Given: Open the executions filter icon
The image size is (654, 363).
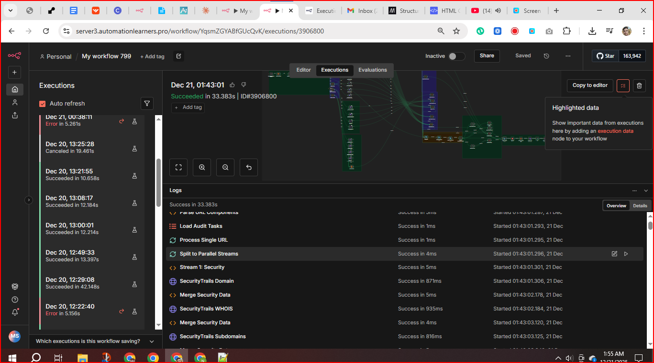Looking at the screenshot, I should point(147,103).
